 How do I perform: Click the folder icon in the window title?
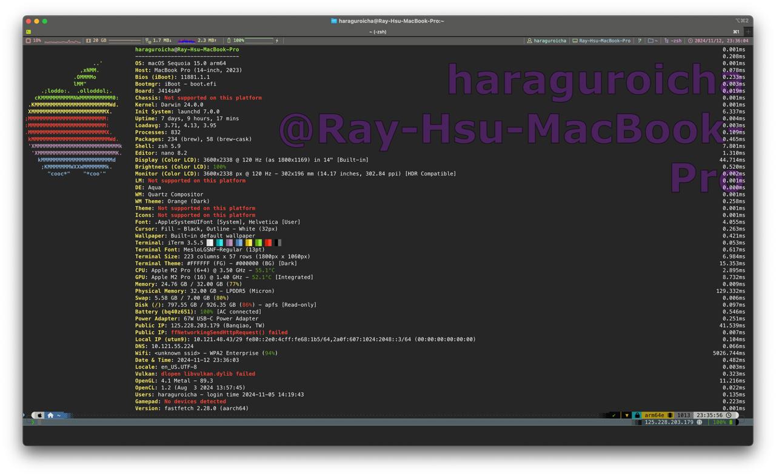click(334, 21)
